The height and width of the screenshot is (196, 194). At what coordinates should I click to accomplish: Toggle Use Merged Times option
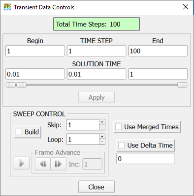pyautogui.click(x=118, y=127)
